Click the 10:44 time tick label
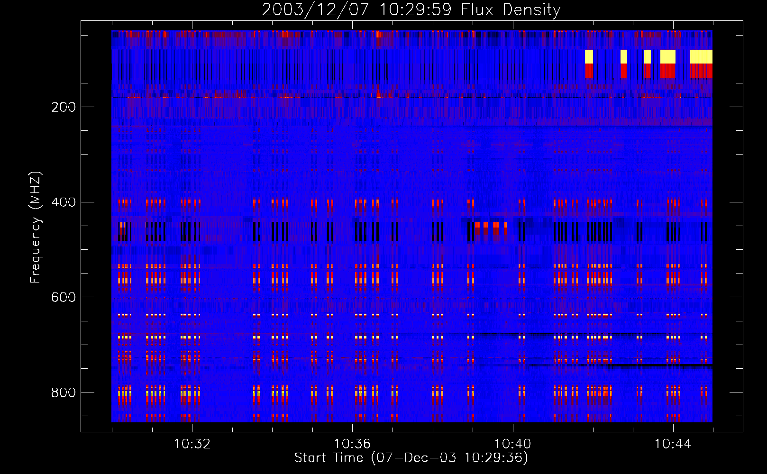 coord(673,444)
